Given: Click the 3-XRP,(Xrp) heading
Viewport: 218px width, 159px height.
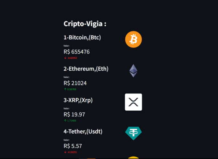Looking at the screenshot, I should [x=78, y=100].
